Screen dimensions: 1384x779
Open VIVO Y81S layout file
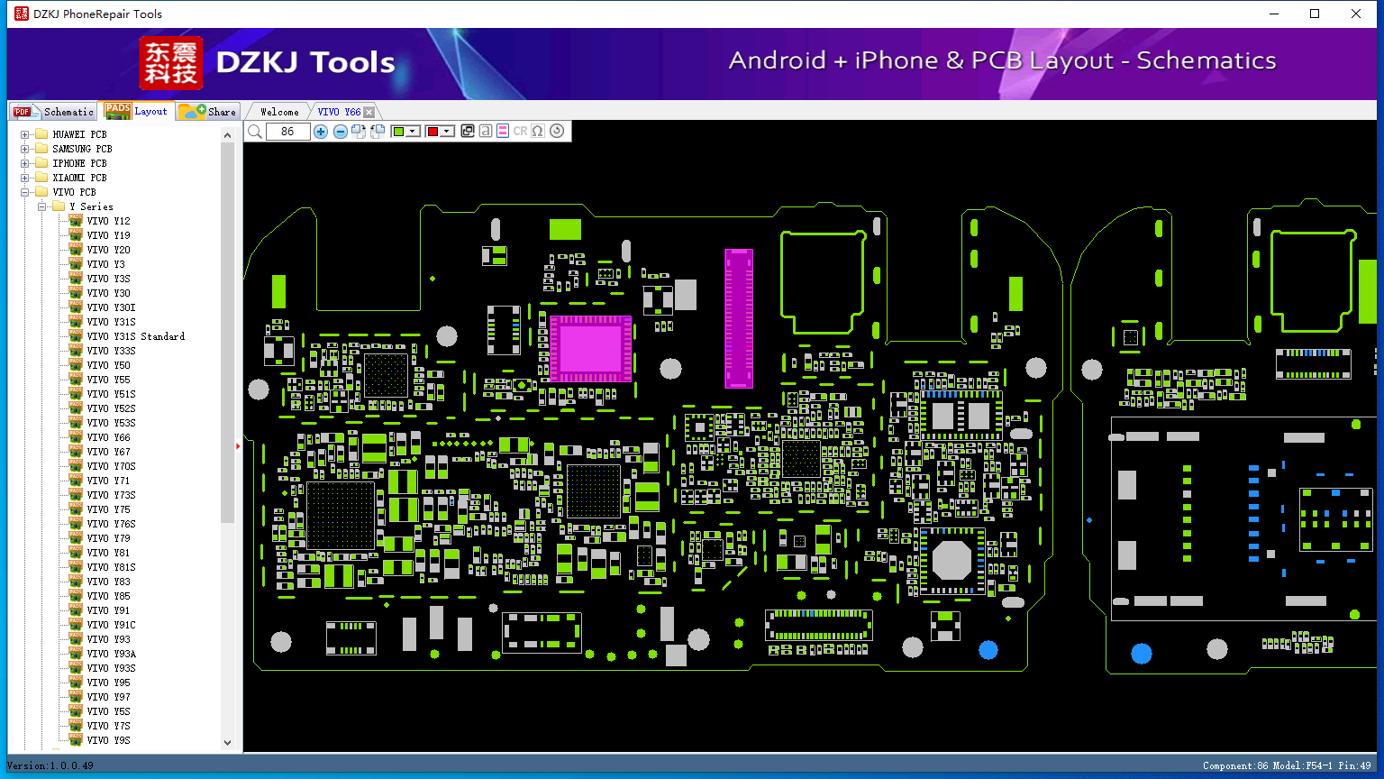[112, 567]
